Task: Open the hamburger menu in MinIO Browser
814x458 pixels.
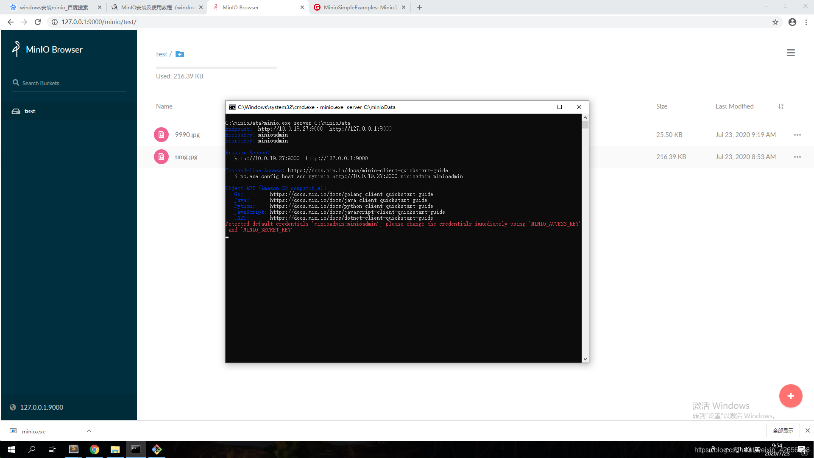Action: coord(791,53)
